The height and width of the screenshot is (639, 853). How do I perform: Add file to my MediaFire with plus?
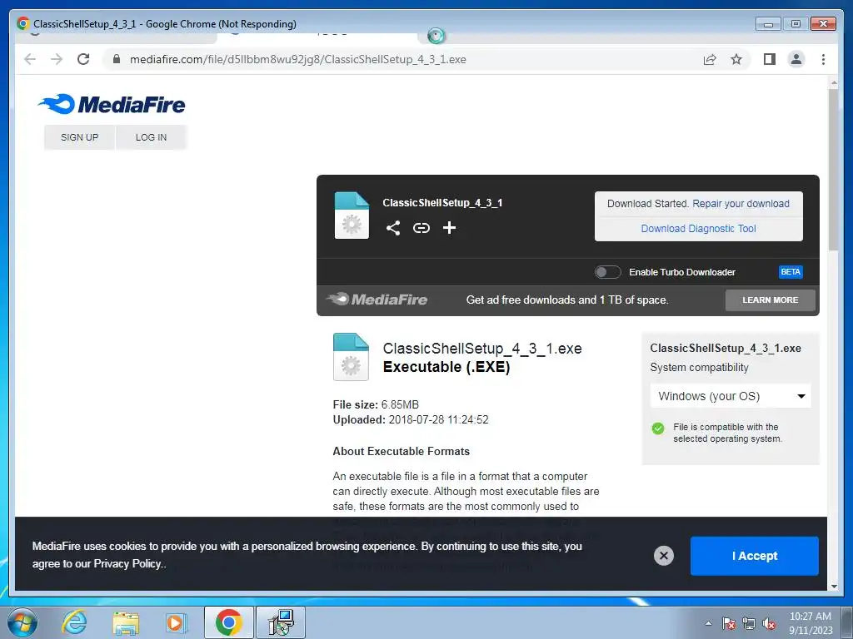tap(449, 228)
